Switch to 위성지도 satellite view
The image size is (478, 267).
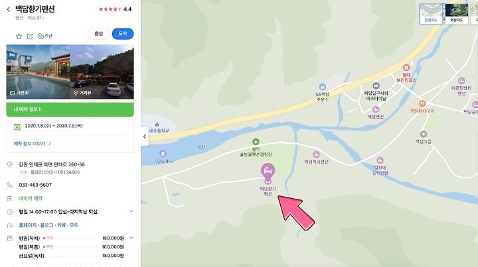pos(457,14)
